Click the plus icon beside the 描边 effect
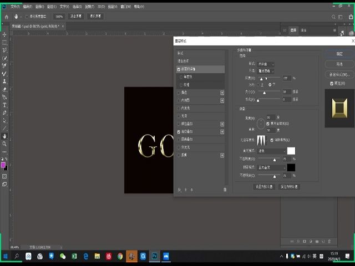Image resolution: width=355 pixels, height=266 pixels. 222,93
